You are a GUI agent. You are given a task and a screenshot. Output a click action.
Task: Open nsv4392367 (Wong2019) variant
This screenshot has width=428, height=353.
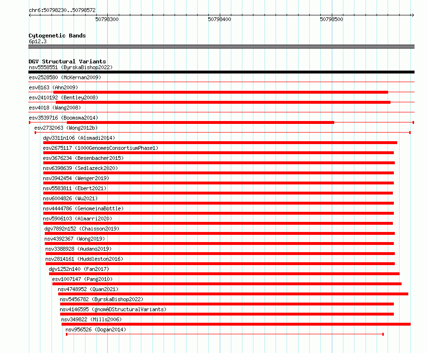point(75,239)
